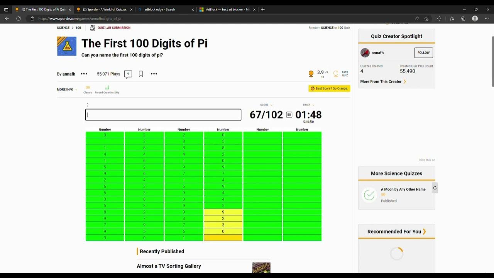Click the Created Quiz Play Count value 55,490
The image size is (494, 278).
[408, 71]
